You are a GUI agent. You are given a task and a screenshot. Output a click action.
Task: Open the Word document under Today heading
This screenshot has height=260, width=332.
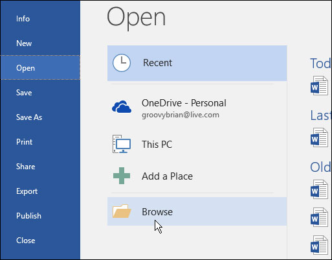click(x=319, y=86)
